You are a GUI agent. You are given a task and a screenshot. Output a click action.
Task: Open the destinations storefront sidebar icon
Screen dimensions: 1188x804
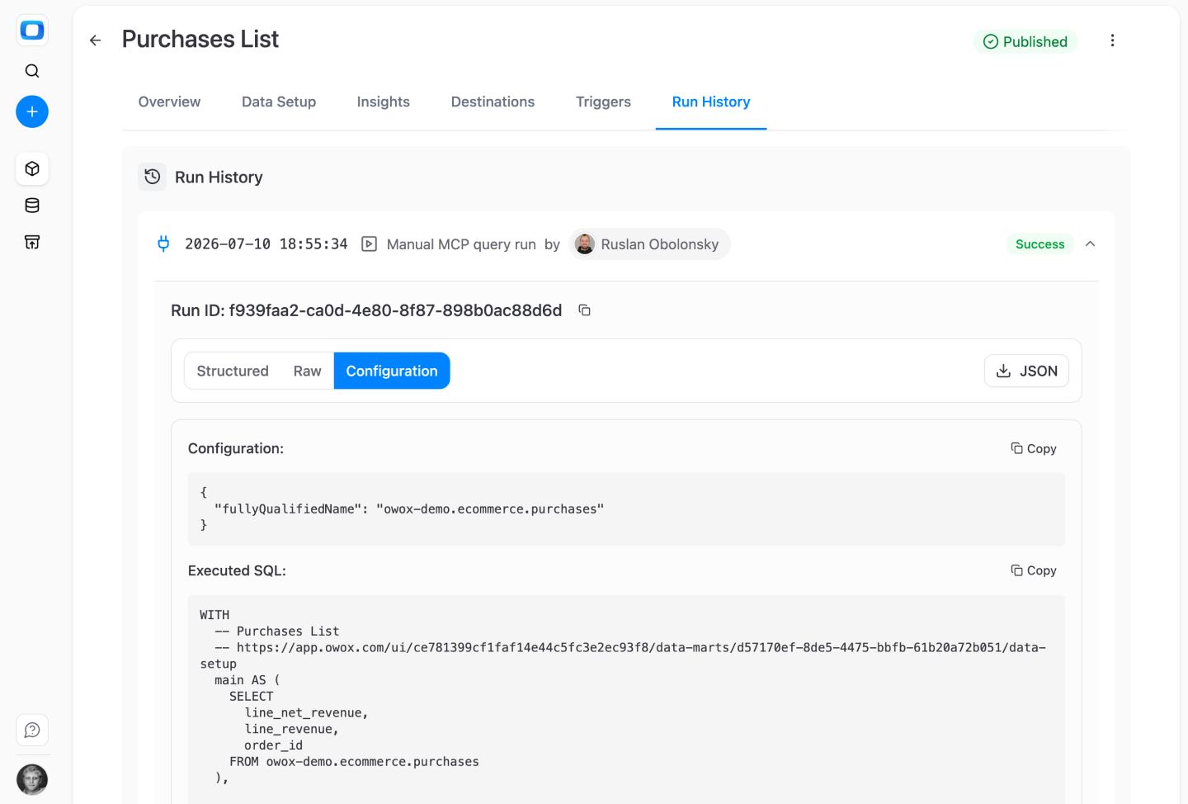32,242
